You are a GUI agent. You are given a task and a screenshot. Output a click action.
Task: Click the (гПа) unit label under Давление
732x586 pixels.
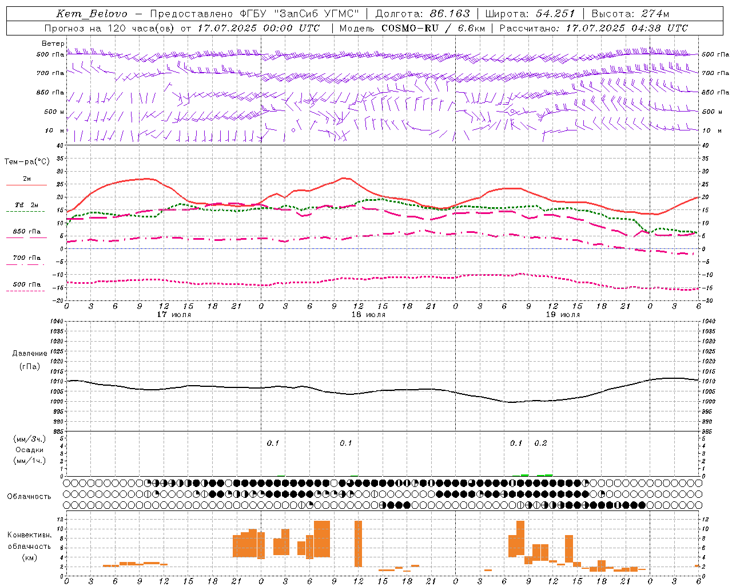30,367
